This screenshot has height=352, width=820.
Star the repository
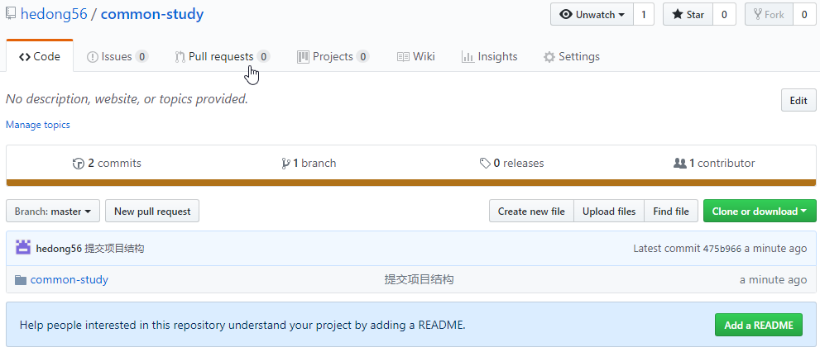(688, 15)
